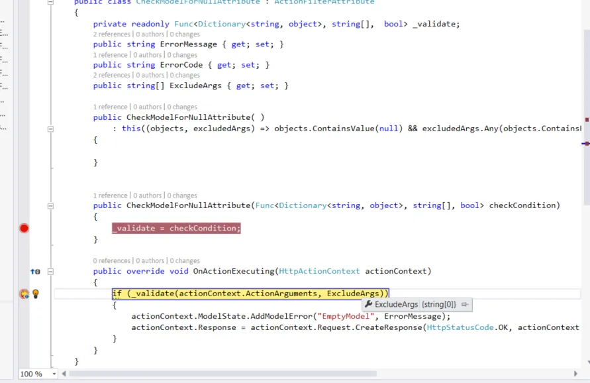Click the "EmptyModel" string literal
Viewport: 590px width, 383px height.
[346, 316]
